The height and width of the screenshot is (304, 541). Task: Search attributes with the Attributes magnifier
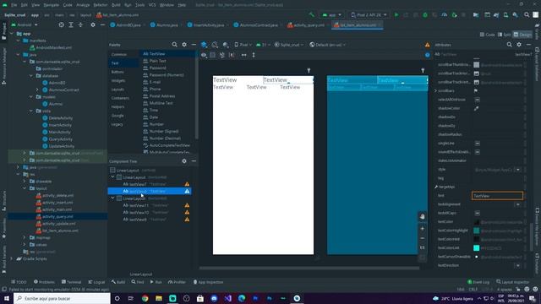tap(509, 45)
